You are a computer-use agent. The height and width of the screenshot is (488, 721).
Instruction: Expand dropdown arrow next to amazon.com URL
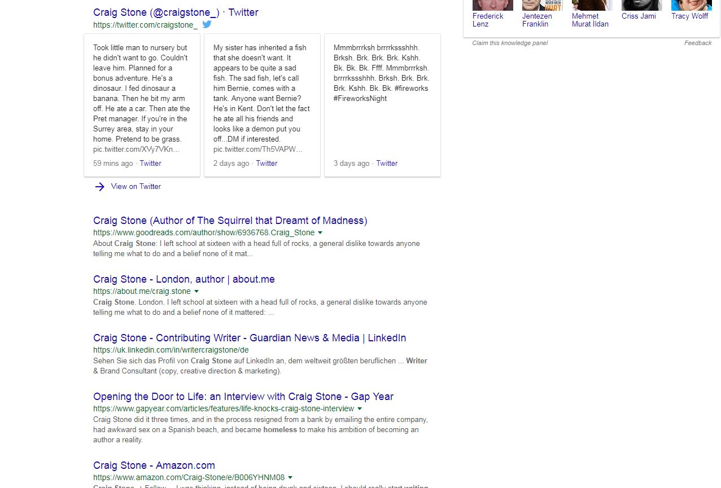tap(290, 477)
